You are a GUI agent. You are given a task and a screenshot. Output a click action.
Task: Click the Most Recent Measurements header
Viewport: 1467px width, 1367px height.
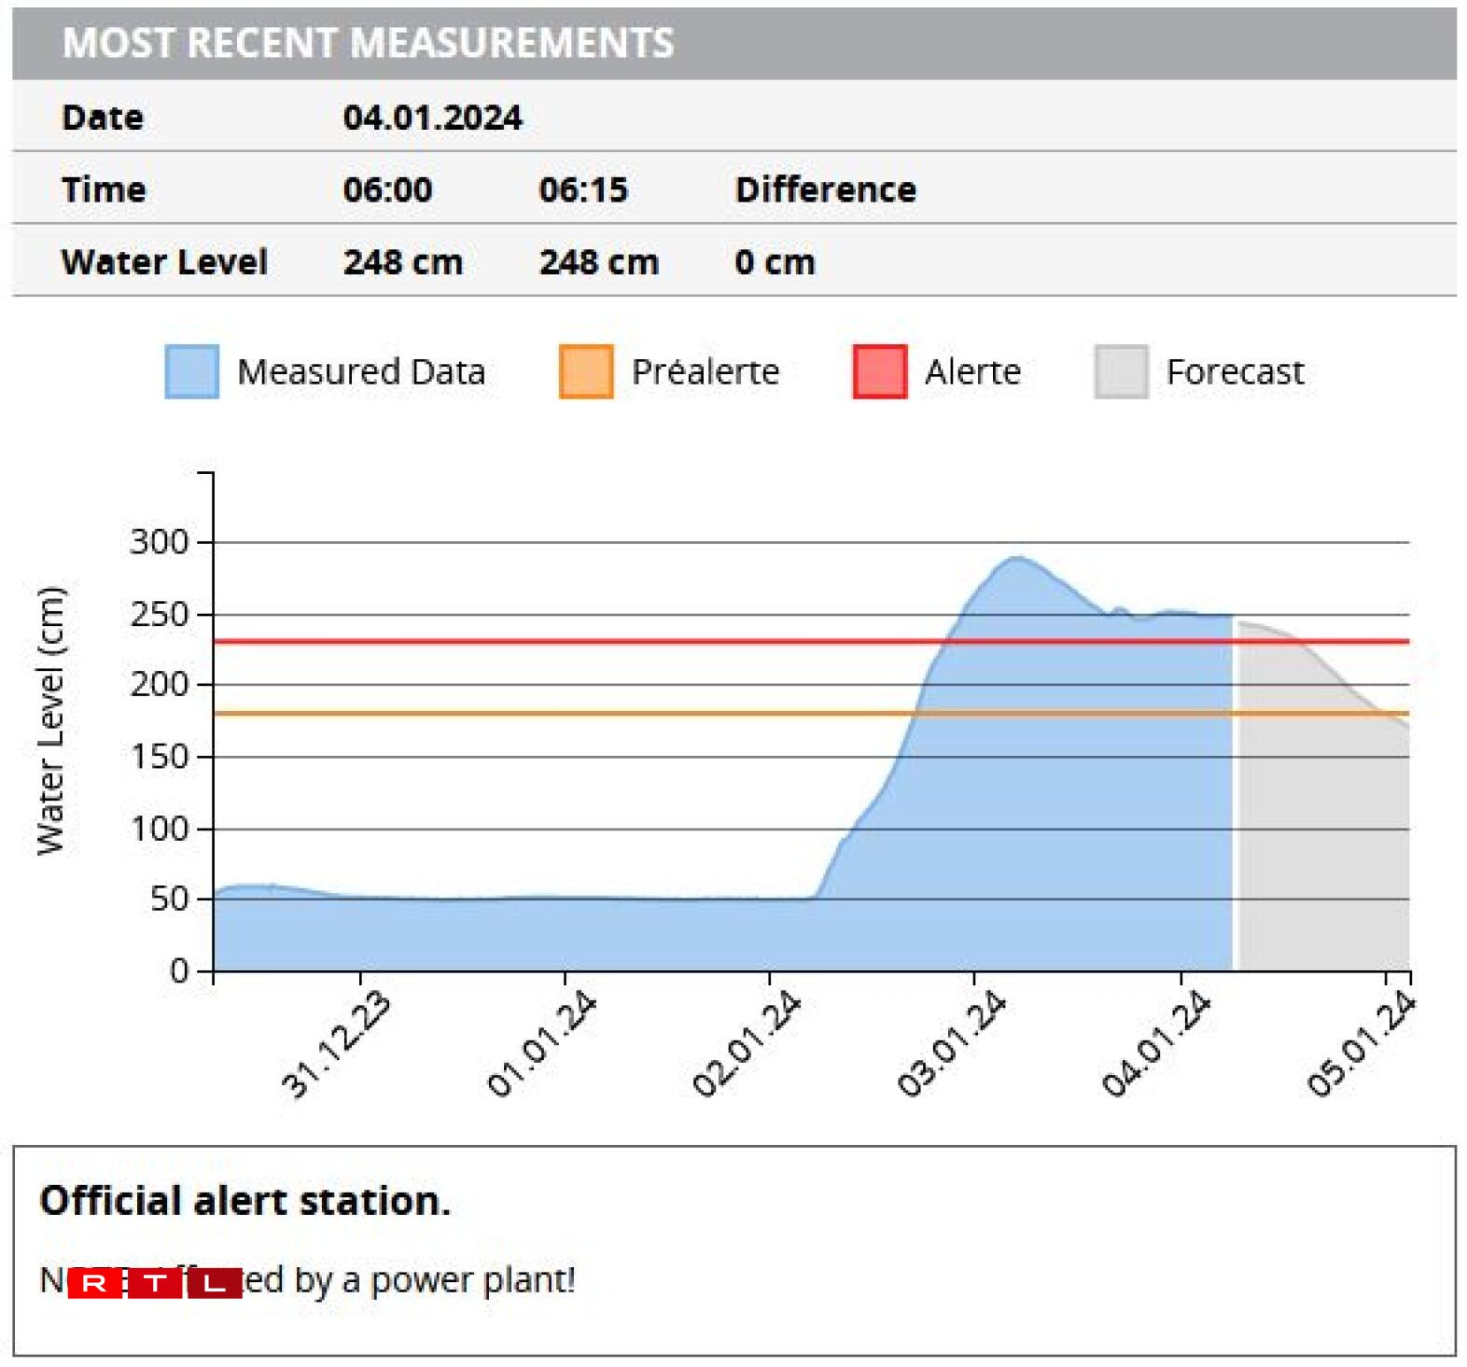point(368,43)
